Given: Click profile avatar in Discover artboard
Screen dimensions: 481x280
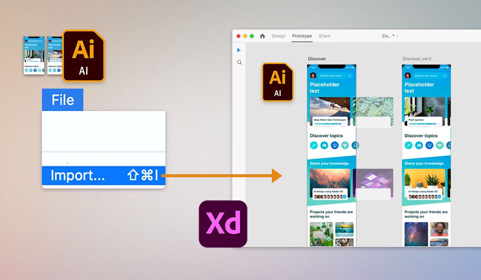Looking at the screenshot, I should [x=313, y=76].
